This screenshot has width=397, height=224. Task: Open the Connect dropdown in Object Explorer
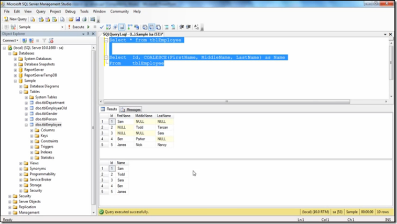10,40
